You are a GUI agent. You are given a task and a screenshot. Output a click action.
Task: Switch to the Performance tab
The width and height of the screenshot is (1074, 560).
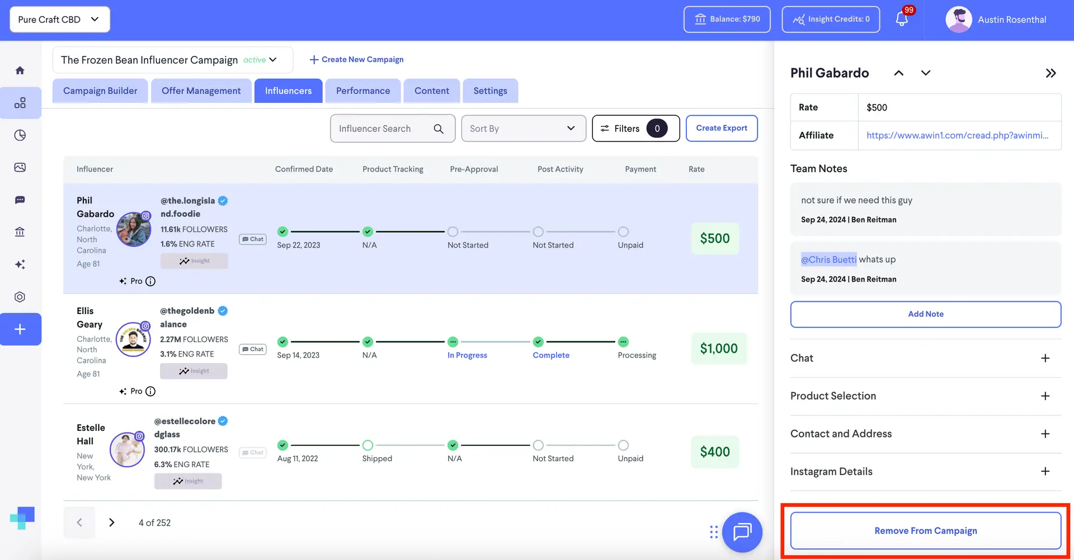coord(362,91)
